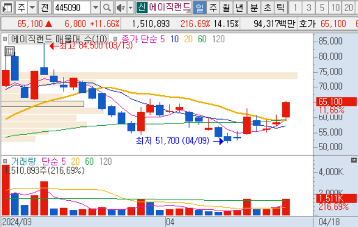Select the 주 market type box
The width and height of the screenshot is (358, 227).
(x=21, y=8)
